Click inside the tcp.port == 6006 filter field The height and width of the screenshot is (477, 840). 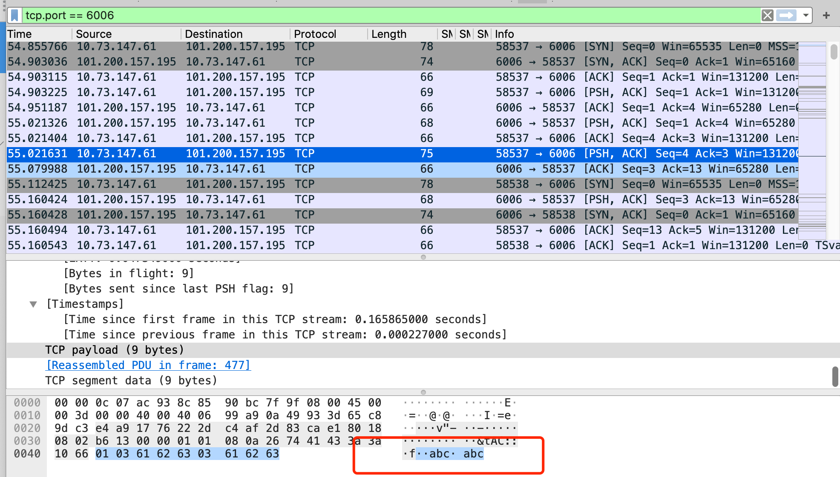click(x=383, y=16)
